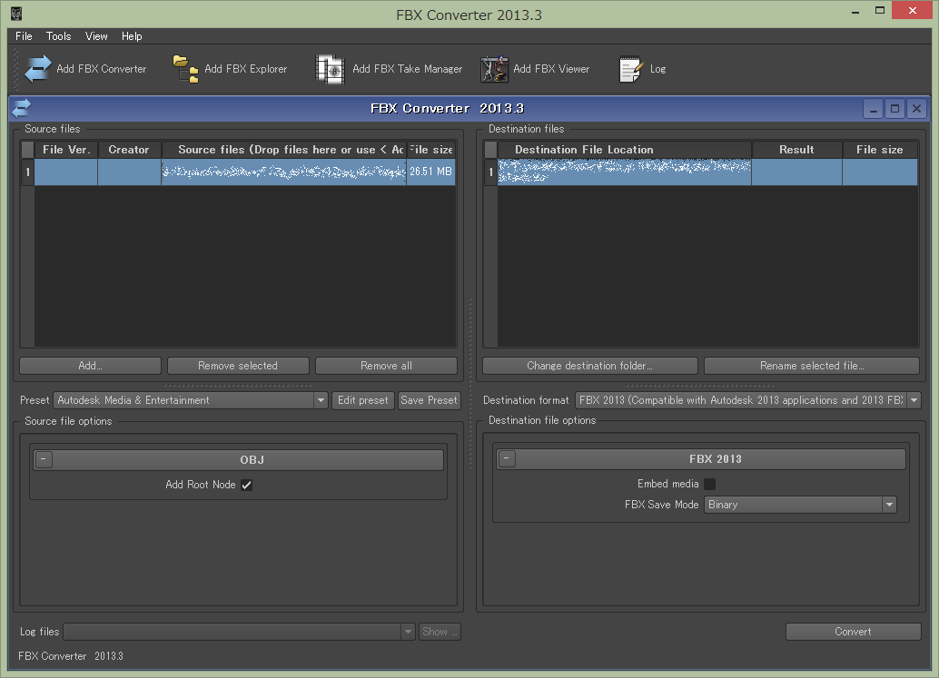Image resolution: width=939 pixels, height=678 pixels.
Task: Click Change destination folder button
Action: 590,366
